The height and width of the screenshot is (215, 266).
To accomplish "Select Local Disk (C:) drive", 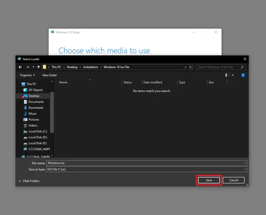I will (38, 131).
